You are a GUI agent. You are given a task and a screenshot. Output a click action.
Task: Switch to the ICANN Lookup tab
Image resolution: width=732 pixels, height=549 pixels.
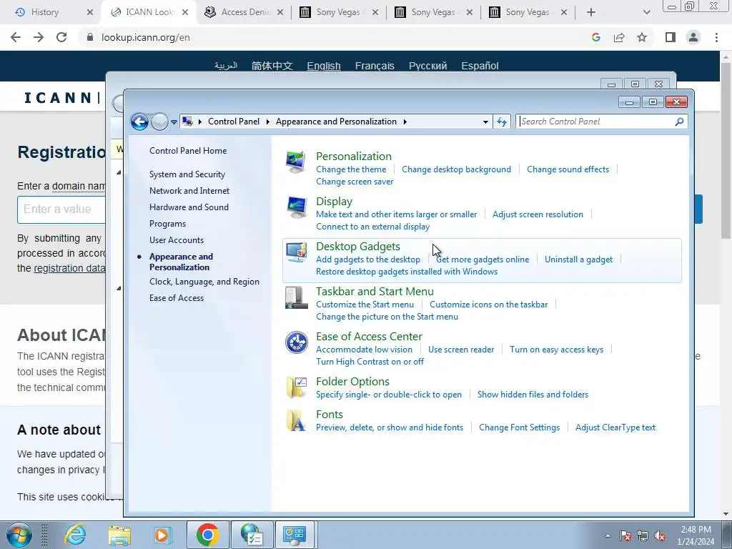point(149,12)
